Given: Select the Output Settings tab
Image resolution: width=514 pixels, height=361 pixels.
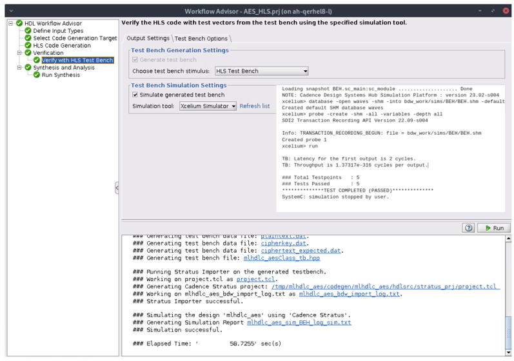Looking at the screenshot, I should click(148, 39).
